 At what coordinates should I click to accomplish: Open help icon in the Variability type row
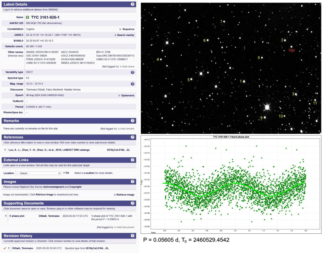(132, 72)
